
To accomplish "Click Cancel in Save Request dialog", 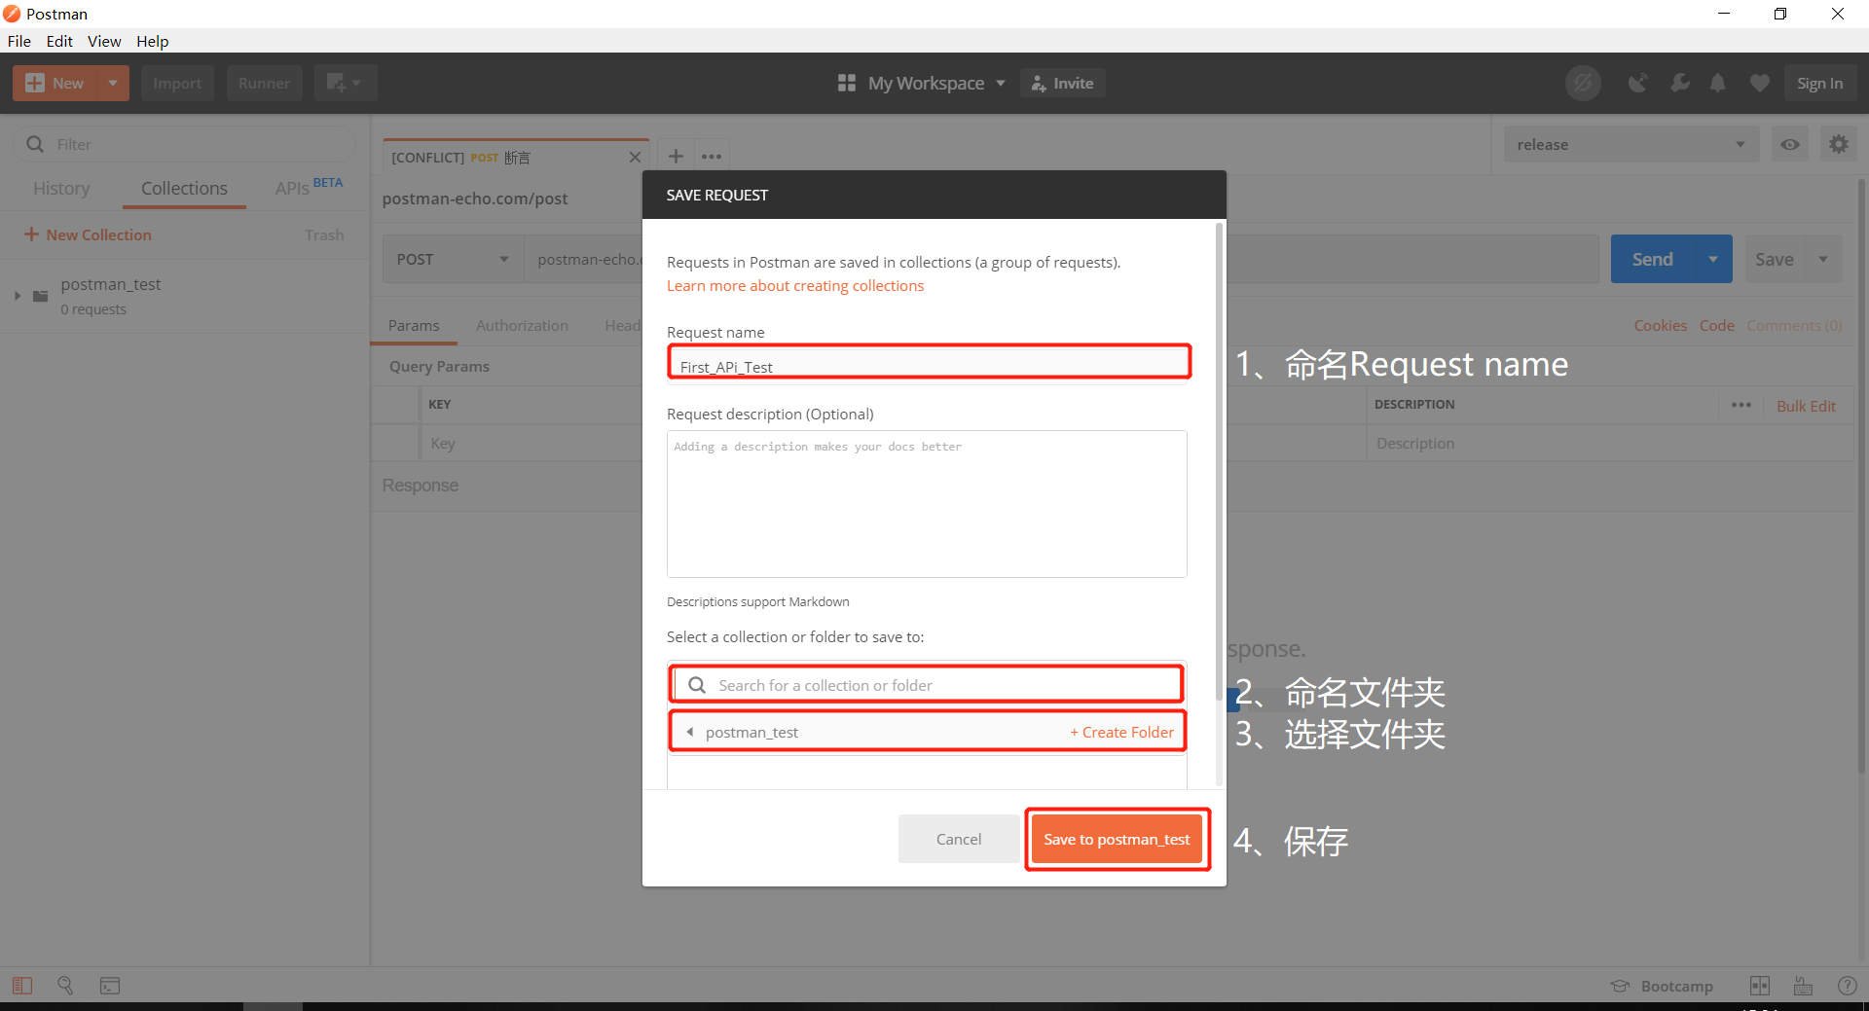I will pyautogui.click(x=958, y=839).
